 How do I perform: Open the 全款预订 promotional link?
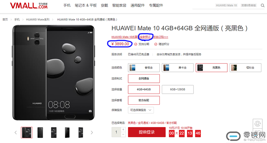[x=145, y=37]
